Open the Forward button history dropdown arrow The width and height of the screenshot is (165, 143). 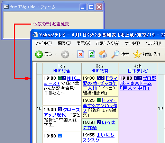[x=73, y=54]
